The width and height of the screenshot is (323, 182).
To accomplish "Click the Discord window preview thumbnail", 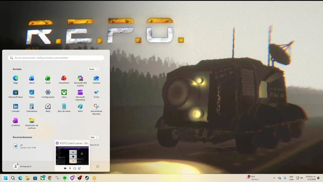I will click(x=72, y=156).
